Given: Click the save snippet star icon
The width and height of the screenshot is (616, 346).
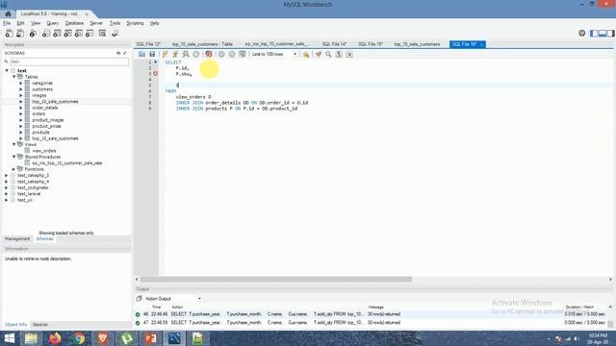Looking at the screenshot, I should tap(306, 54).
